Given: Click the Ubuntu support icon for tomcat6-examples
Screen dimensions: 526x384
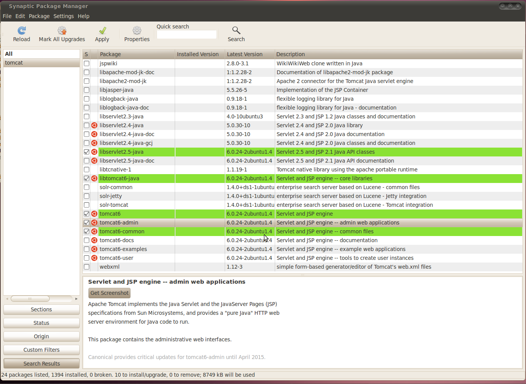Looking at the screenshot, I should point(94,249).
